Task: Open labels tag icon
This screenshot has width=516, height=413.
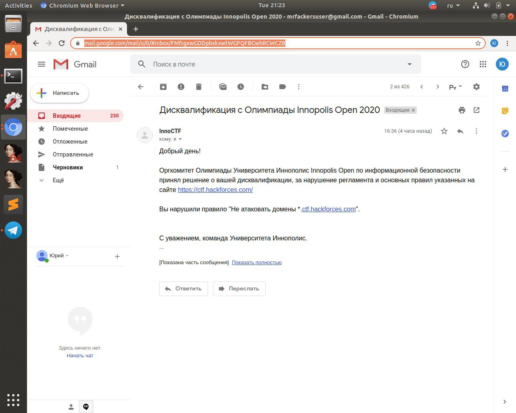Action: (283, 87)
